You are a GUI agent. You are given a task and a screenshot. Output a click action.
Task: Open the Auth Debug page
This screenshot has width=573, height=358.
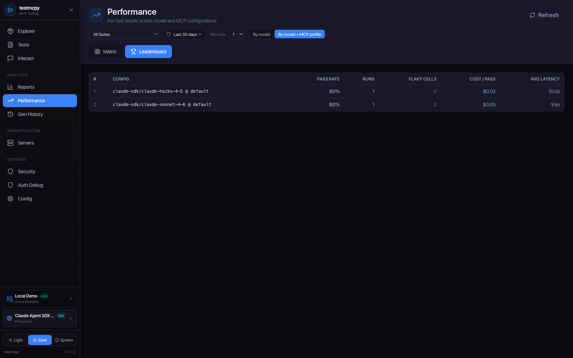(40, 185)
